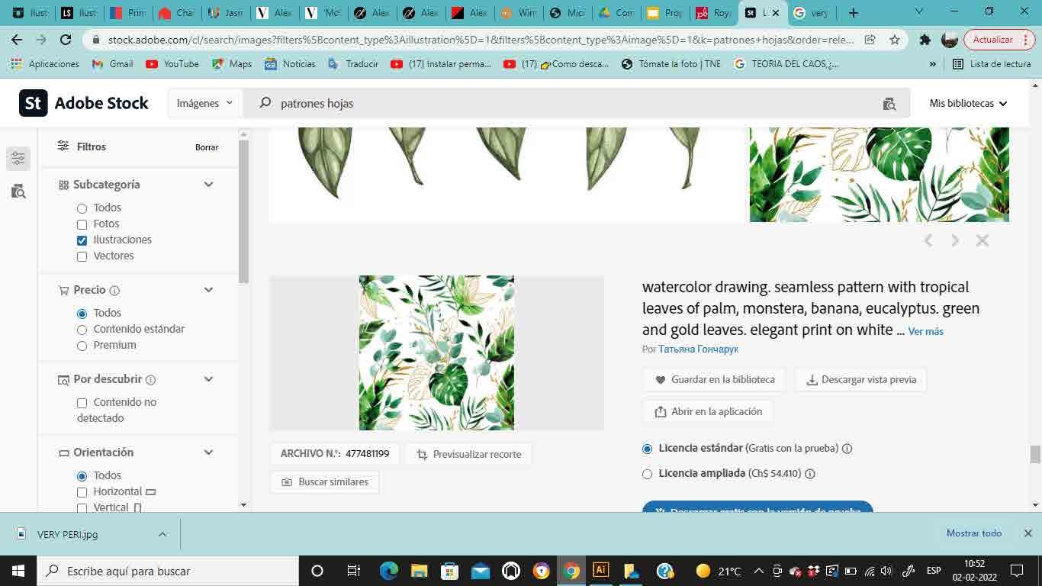Screen dimensions: 1042x586
Task: Select Todos under Subcategoría
Action: point(82,208)
